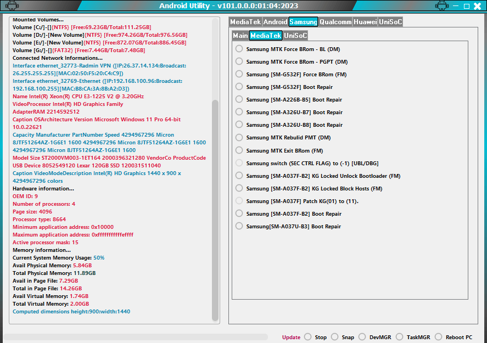The image size is (487, 343).
Task: Select Samsung[SM-A037U-B3] Boot Repair
Action: pyautogui.click(x=239, y=226)
